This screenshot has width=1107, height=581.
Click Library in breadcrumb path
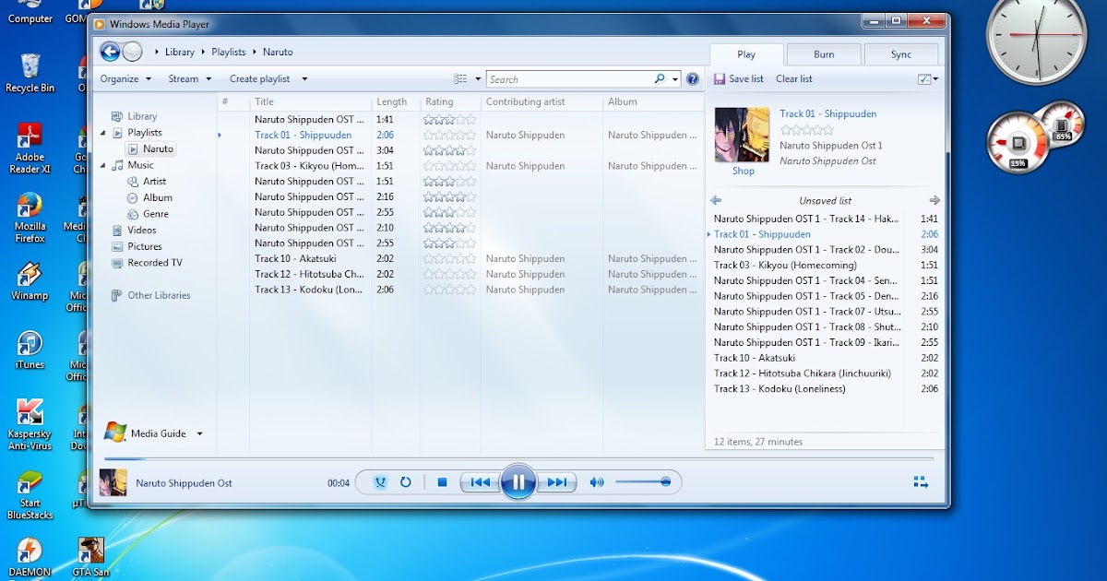(180, 53)
